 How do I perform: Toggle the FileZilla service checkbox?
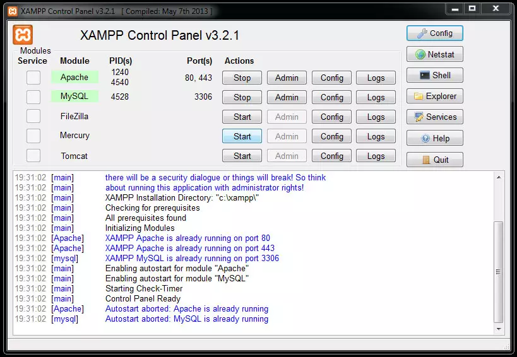click(33, 116)
